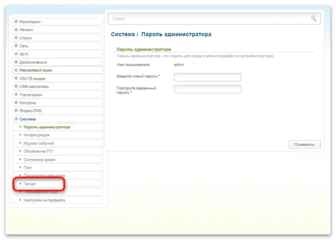336x240 pixels.
Task: Click the Применить button
Action: point(304,145)
